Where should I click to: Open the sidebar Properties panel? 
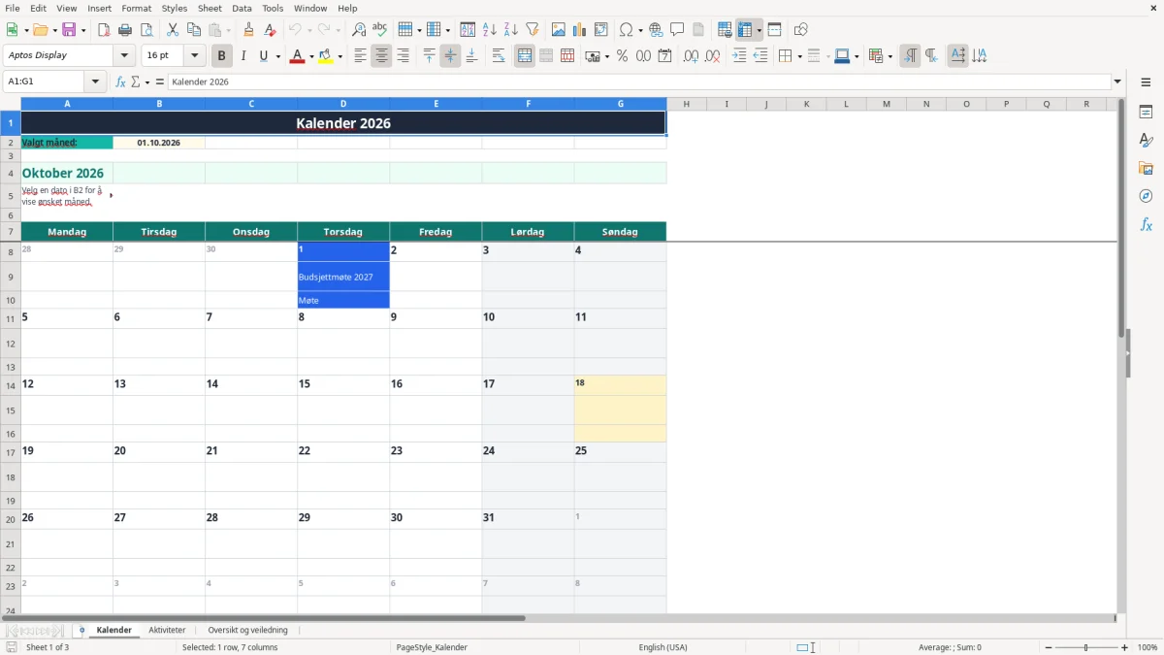pyautogui.click(x=1146, y=112)
